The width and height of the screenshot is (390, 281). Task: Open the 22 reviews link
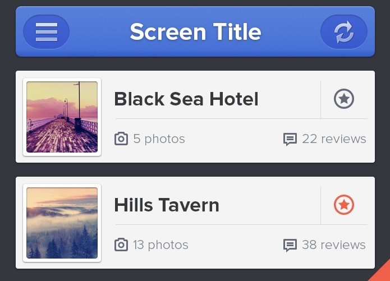point(334,139)
